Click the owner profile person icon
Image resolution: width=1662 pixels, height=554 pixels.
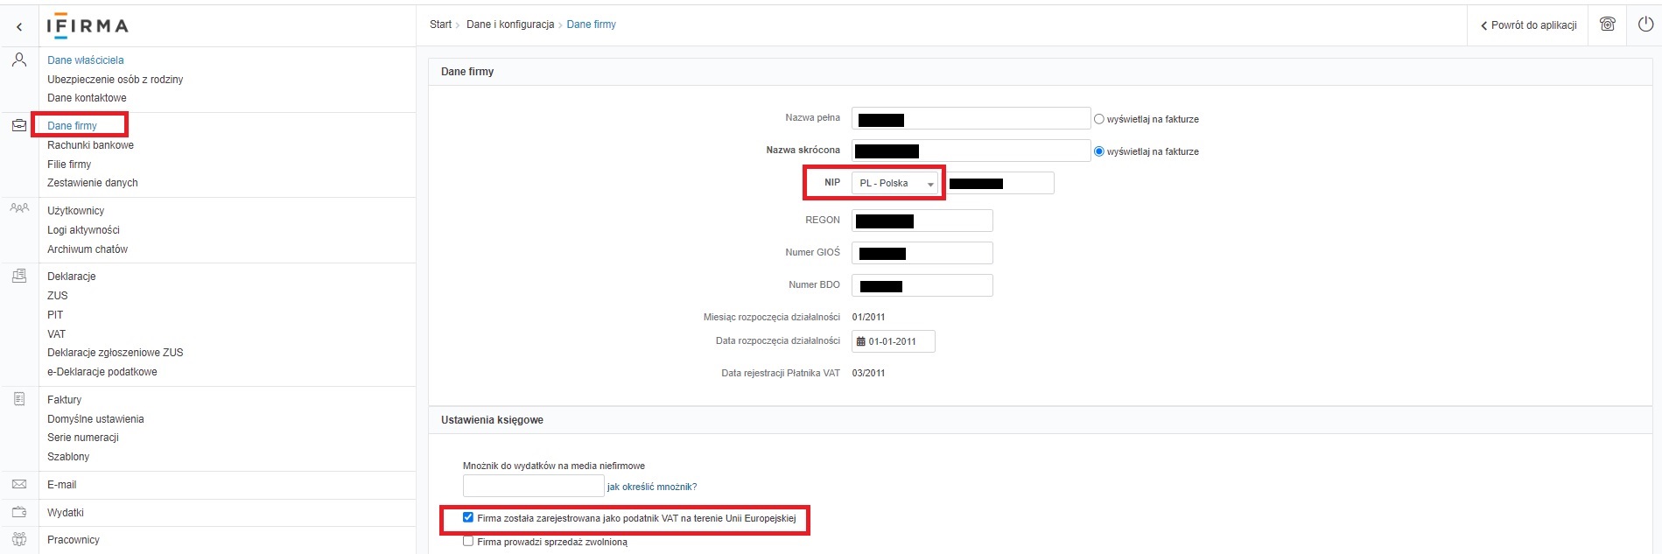[x=19, y=60]
